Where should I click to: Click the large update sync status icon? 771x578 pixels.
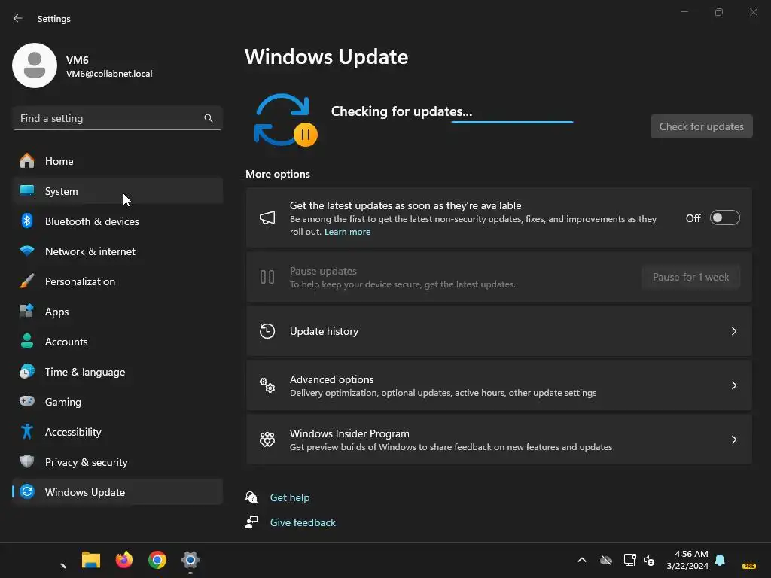285,120
